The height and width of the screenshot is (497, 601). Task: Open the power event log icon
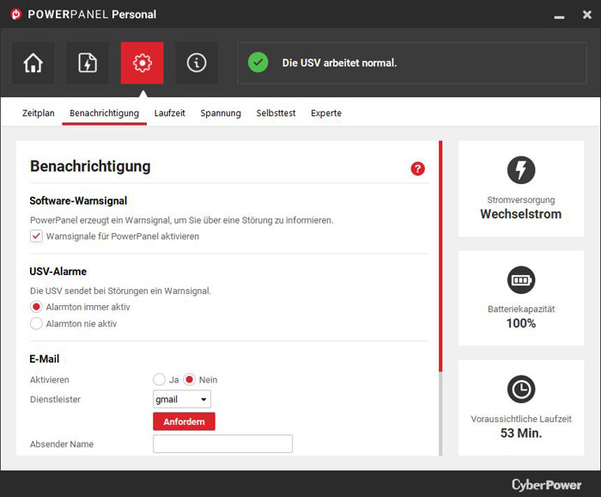[x=88, y=63]
